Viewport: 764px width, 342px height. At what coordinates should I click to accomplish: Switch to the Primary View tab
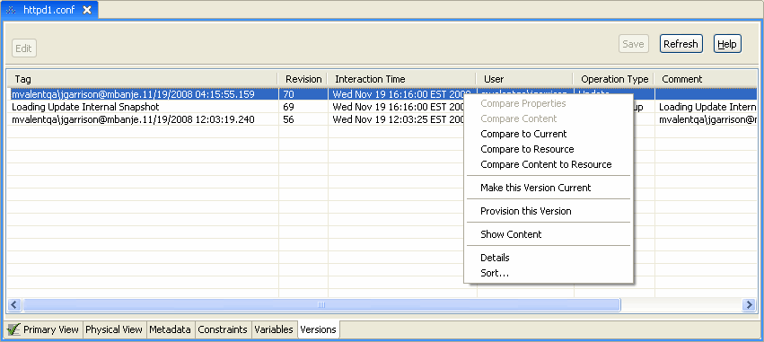(44, 329)
